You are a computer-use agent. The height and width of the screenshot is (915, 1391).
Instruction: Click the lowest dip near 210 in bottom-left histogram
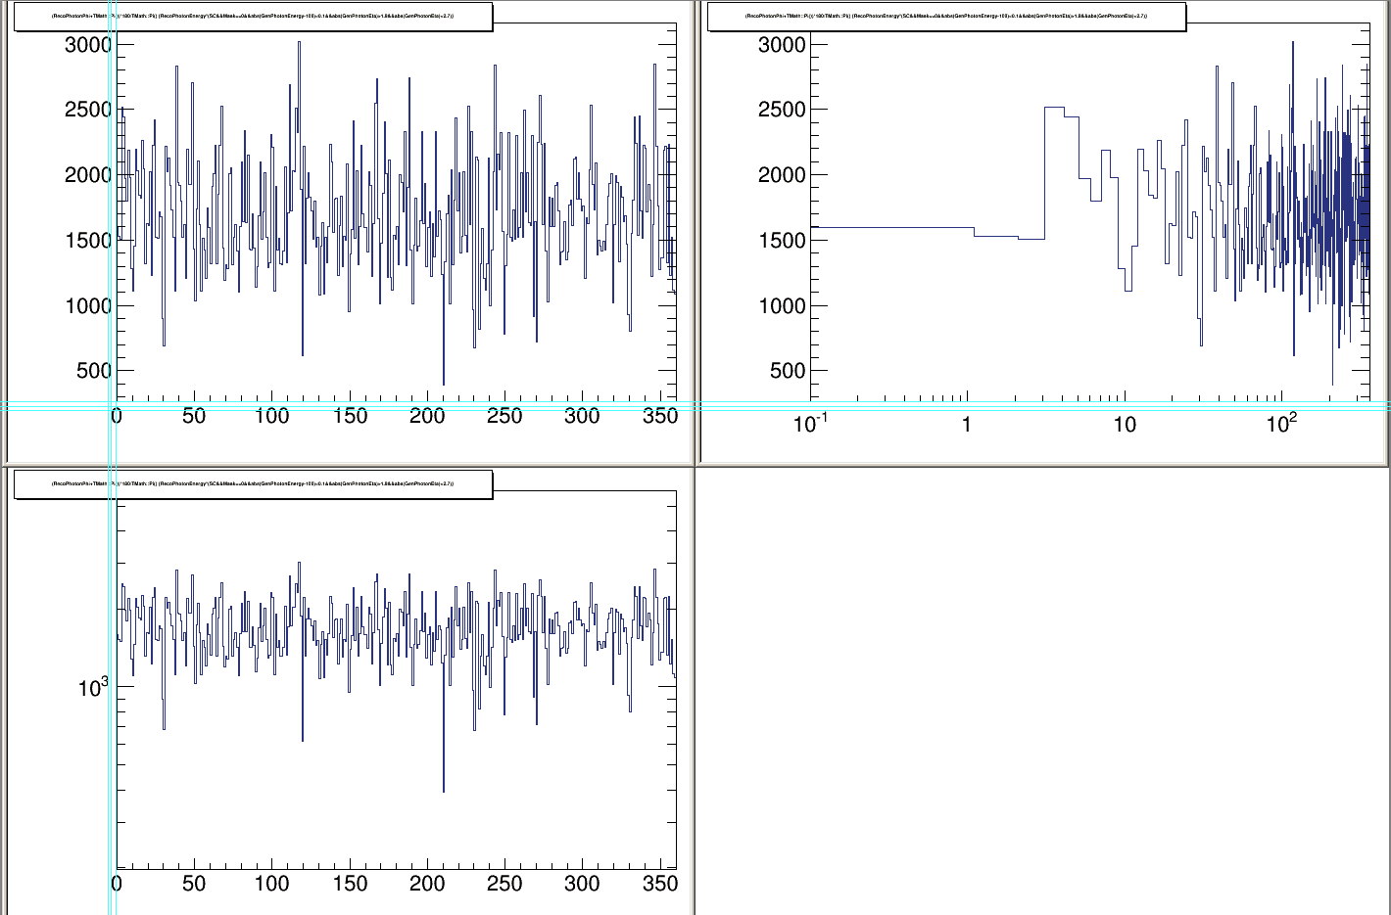(444, 789)
